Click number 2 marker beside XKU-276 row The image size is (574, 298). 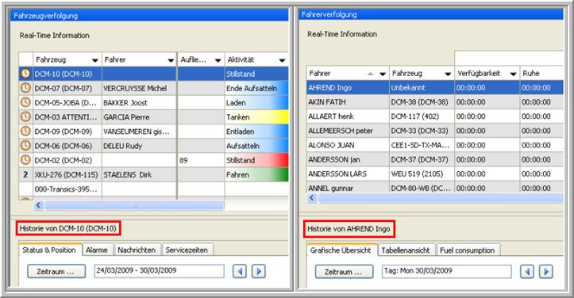25,175
